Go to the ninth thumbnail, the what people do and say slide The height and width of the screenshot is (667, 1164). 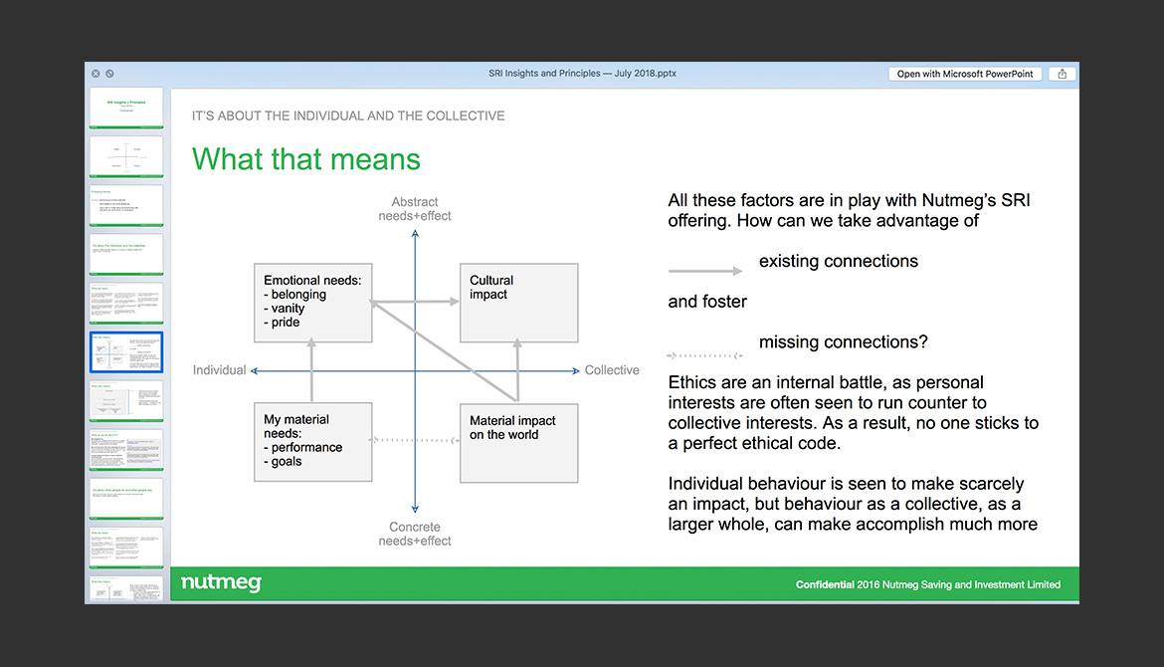126,498
